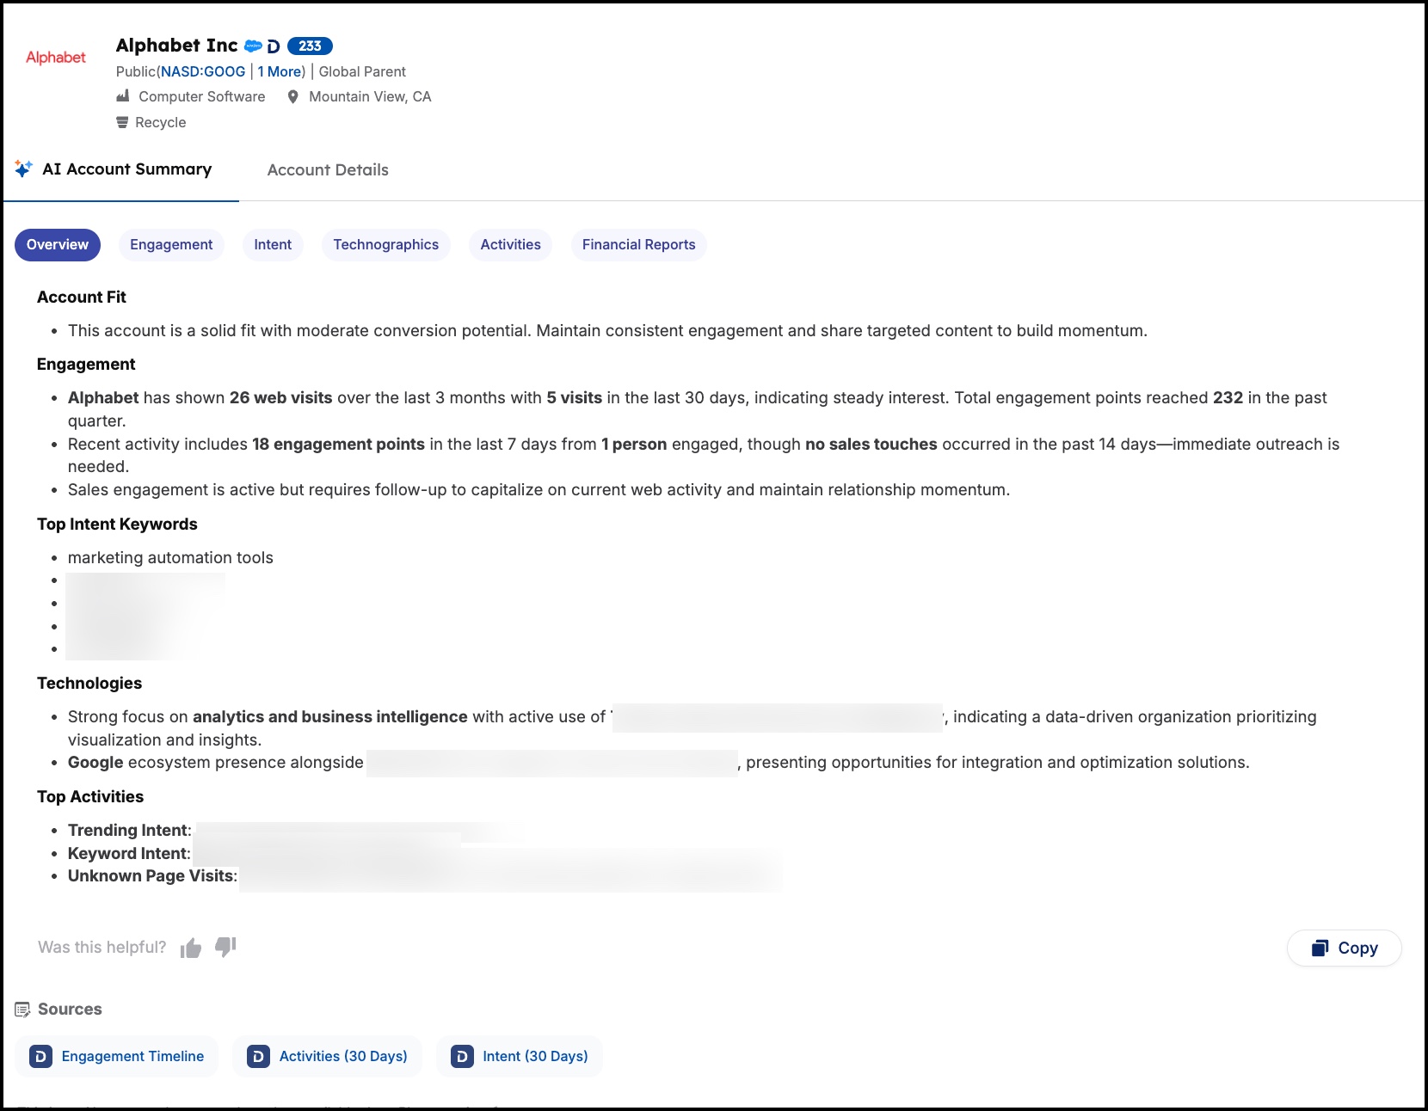Open the Account Details tab
Screen dimensions: 1428x1111
click(328, 170)
